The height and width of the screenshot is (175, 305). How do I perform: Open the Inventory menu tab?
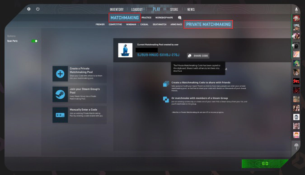click(x=117, y=9)
